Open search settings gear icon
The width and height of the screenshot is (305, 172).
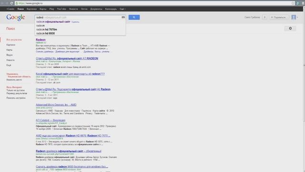pos(290,29)
